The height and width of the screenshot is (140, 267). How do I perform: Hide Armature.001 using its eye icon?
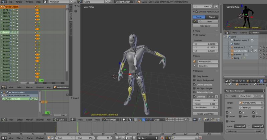(x=260, y=51)
